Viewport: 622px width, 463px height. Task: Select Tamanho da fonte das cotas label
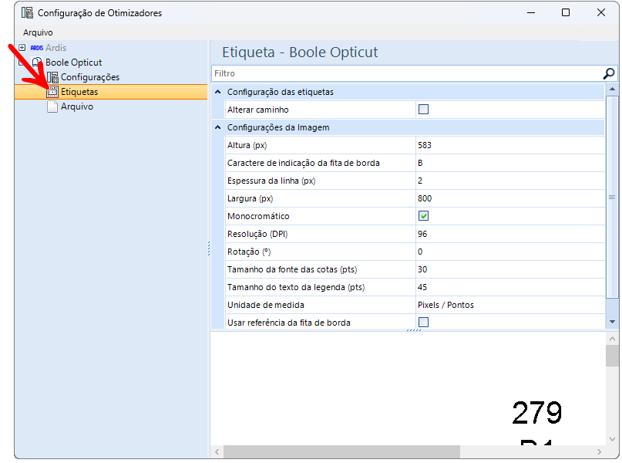coord(292,269)
